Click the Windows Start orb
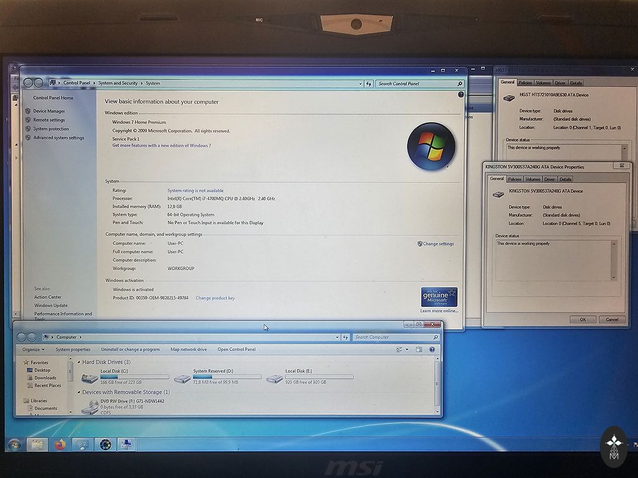This screenshot has width=638, height=478. tap(14, 444)
